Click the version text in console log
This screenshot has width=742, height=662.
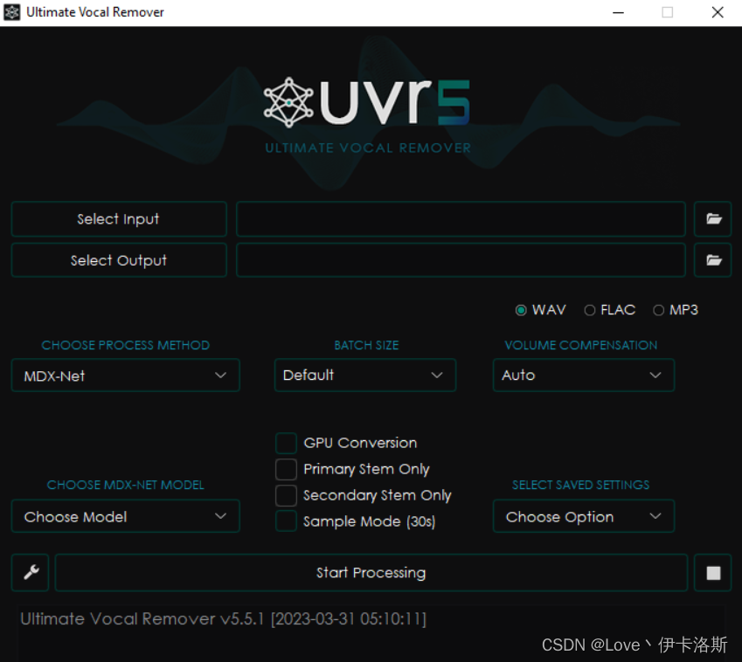point(224,619)
